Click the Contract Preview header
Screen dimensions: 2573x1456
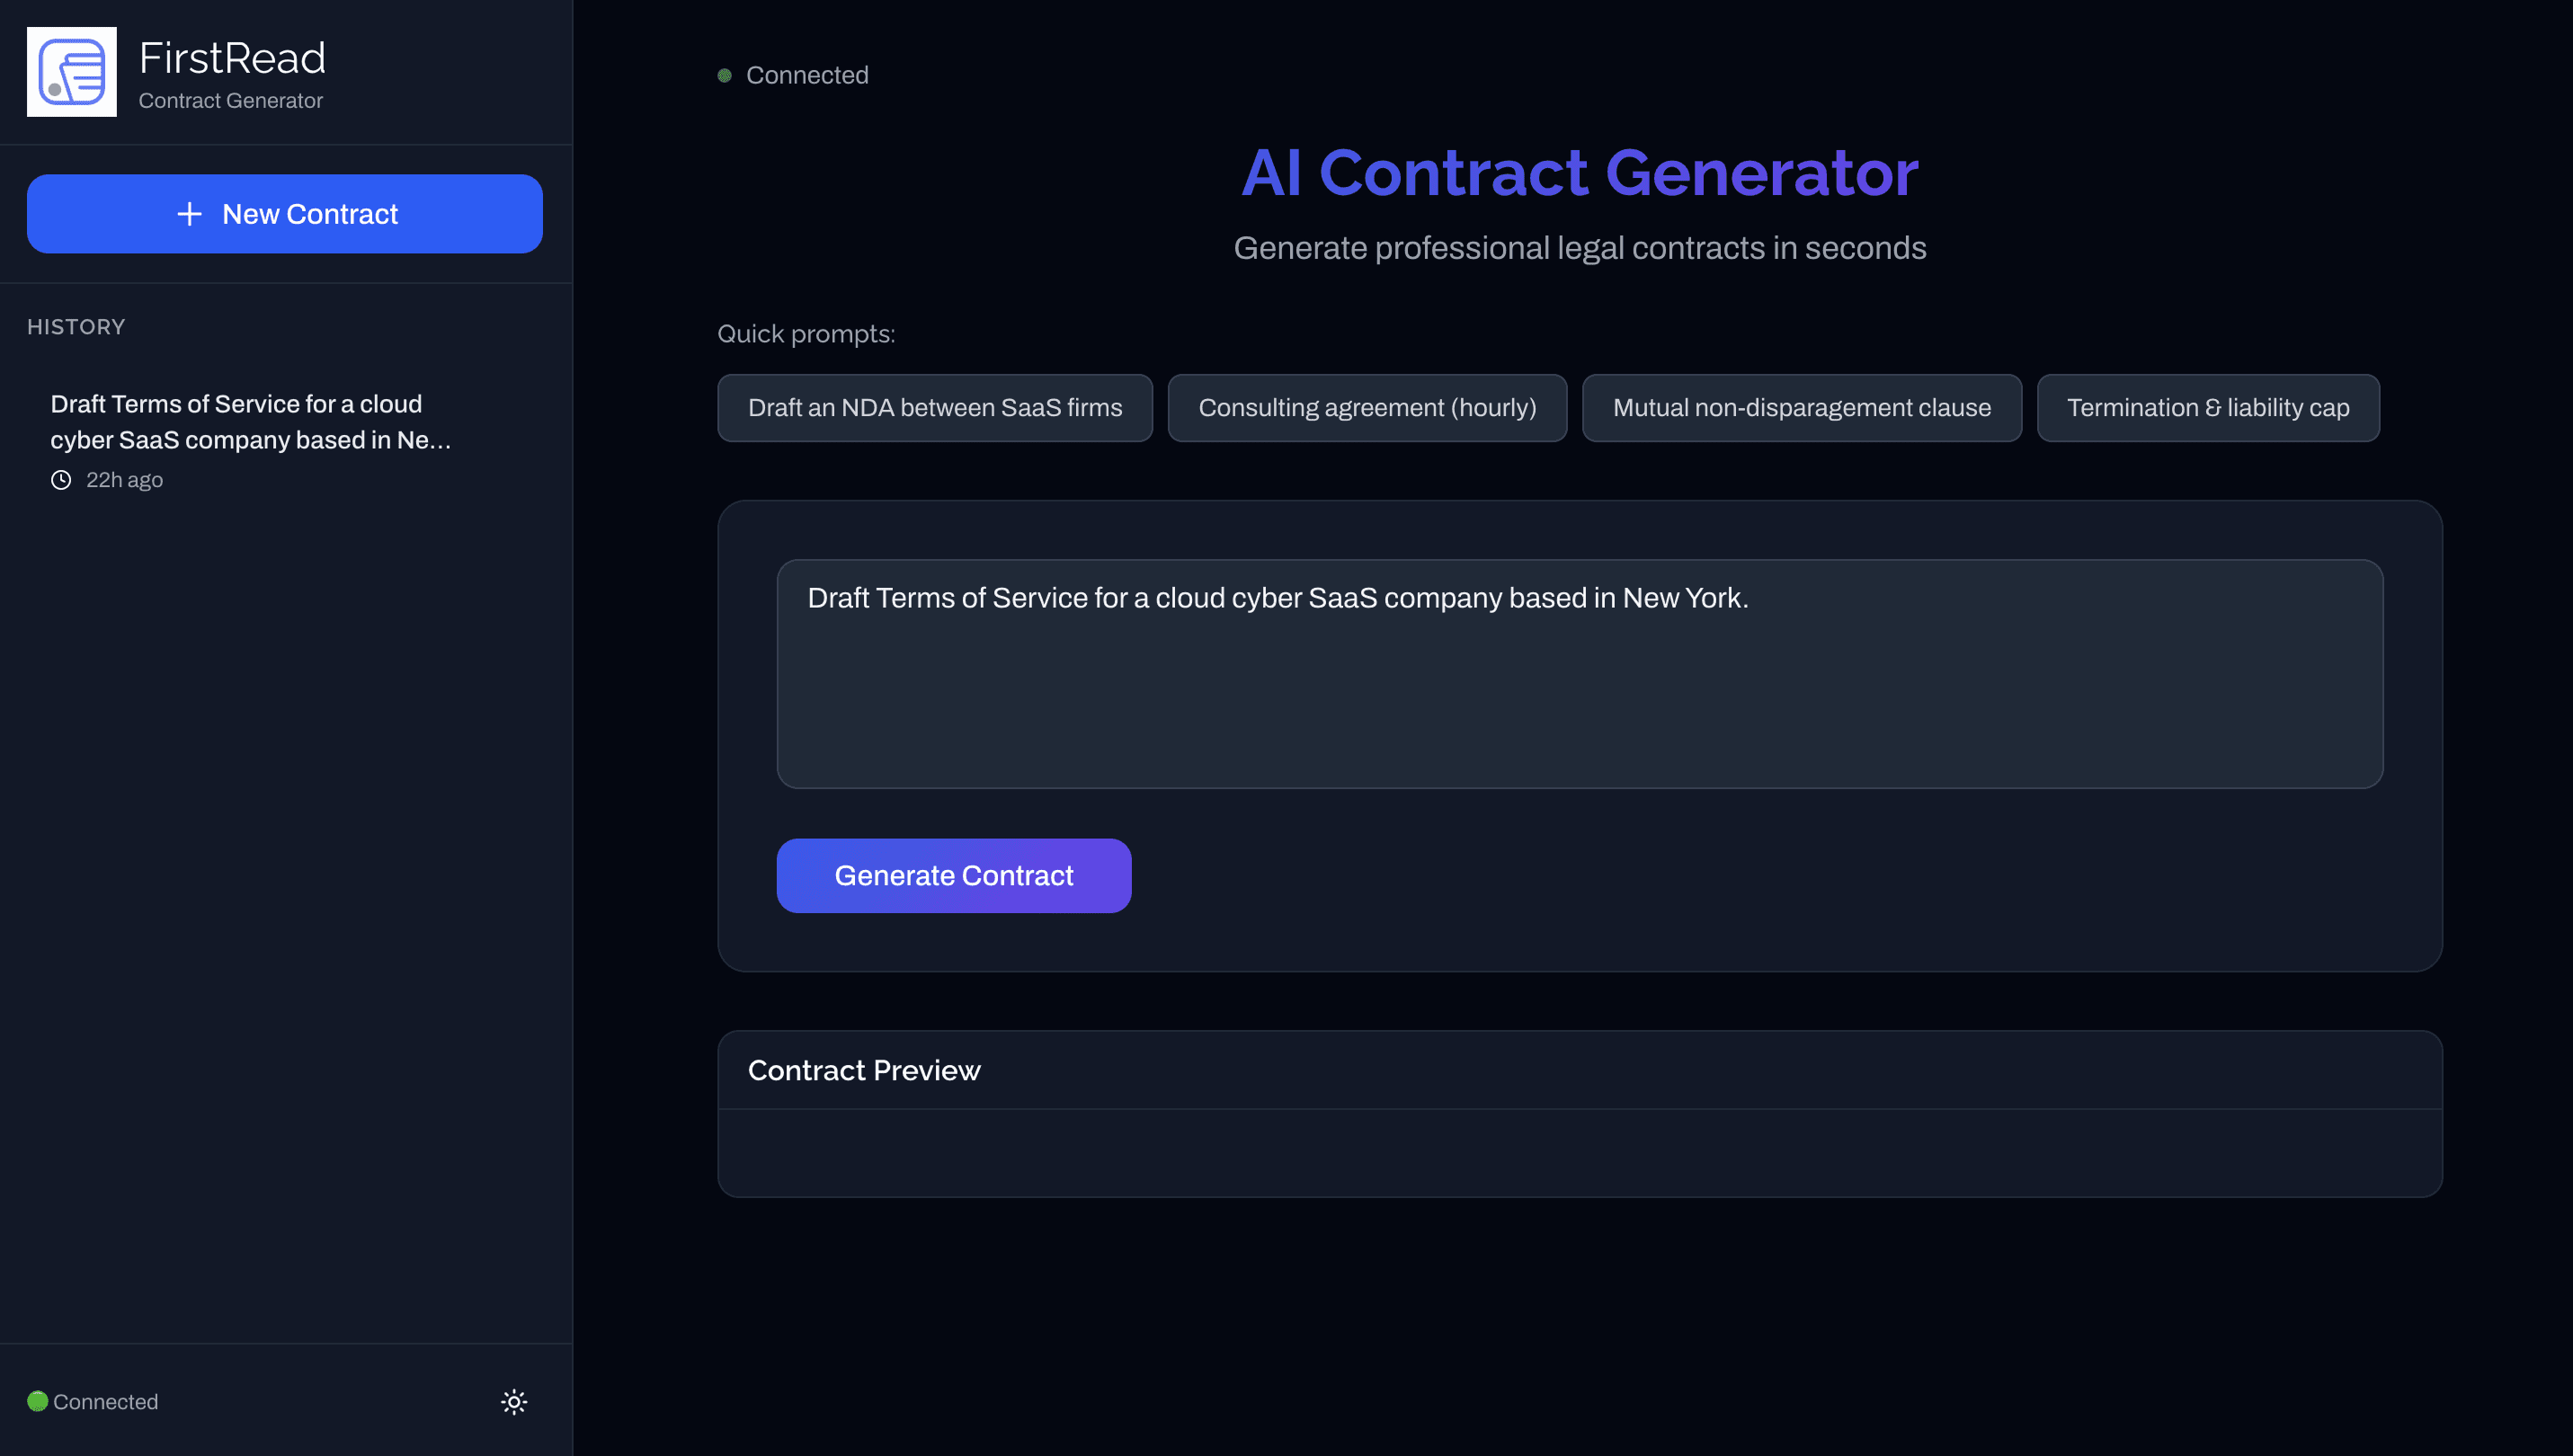pyautogui.click(x=864, y=1069)
